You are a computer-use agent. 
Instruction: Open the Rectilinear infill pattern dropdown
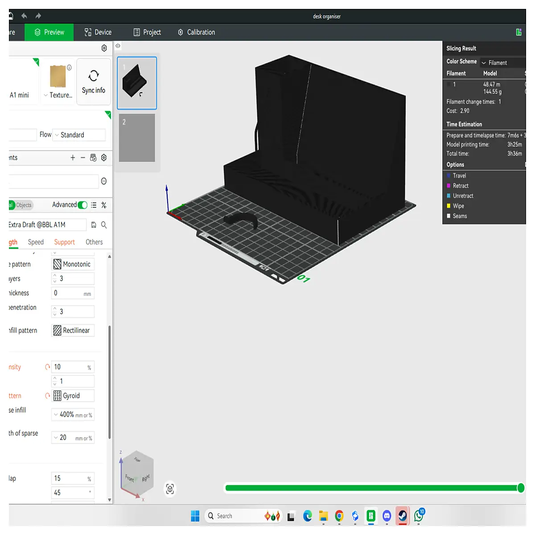click(73, 330)
